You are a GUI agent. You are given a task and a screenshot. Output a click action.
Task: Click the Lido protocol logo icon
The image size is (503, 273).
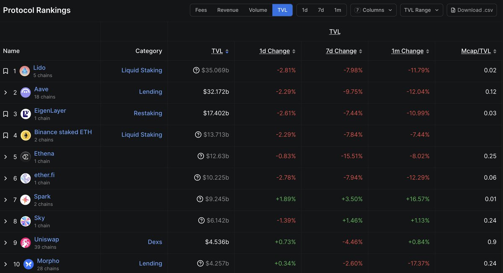pos(25,71)
